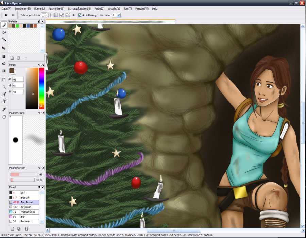Select the Bucket fill tool
Viewport: 306px width, 238px height.
[4, 63]
